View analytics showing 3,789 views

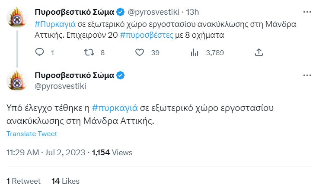(x=195, y=52)
